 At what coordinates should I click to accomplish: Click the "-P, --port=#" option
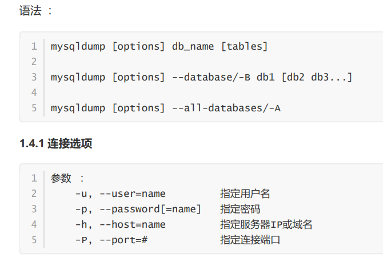click(111, 240)
